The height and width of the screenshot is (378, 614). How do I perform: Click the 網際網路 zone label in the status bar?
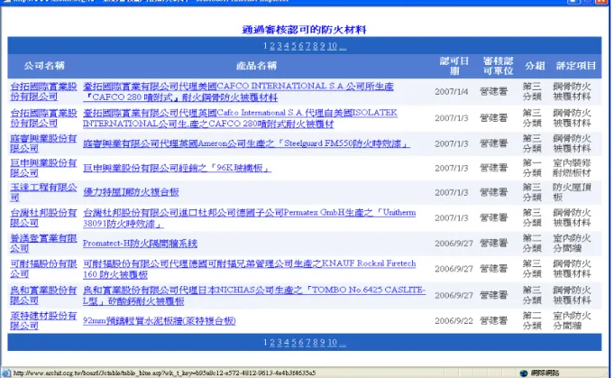coord(545,373)
